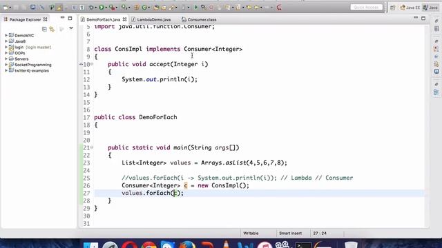Screen dimensions: 442x248
Task: Minimize the Package Explorer panel
Action: 62,18
